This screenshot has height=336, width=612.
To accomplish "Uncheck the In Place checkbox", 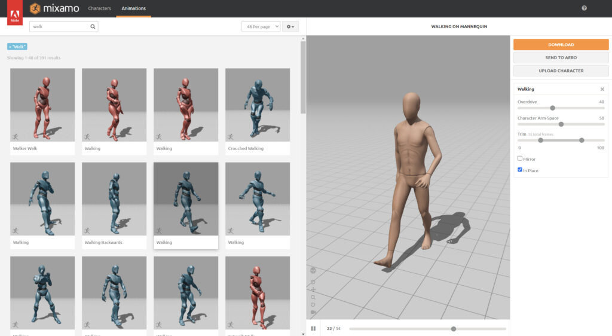I will tap(520, 170).
